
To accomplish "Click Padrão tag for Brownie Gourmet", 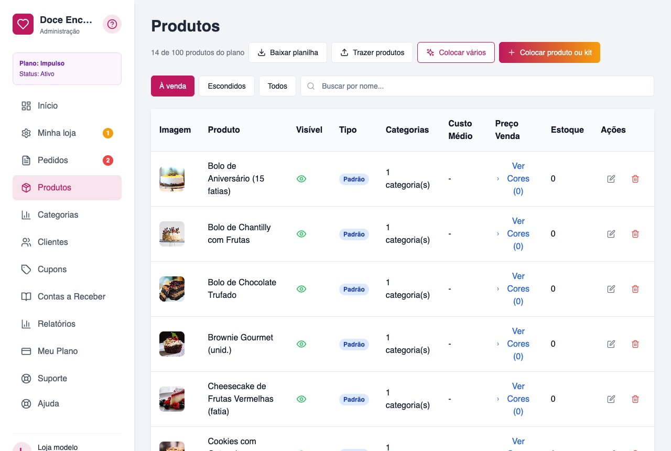I will [x=354, y=345].
